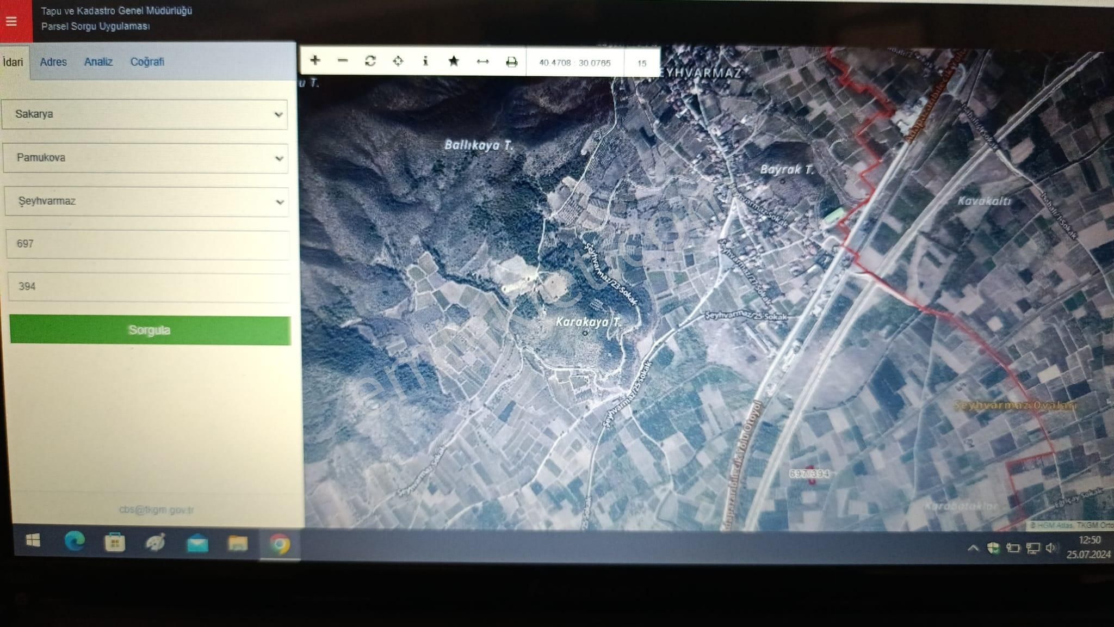Screen dimensions: 1114x627
Task: Click the ada field containing 697
Action: [x=147, y=244]
